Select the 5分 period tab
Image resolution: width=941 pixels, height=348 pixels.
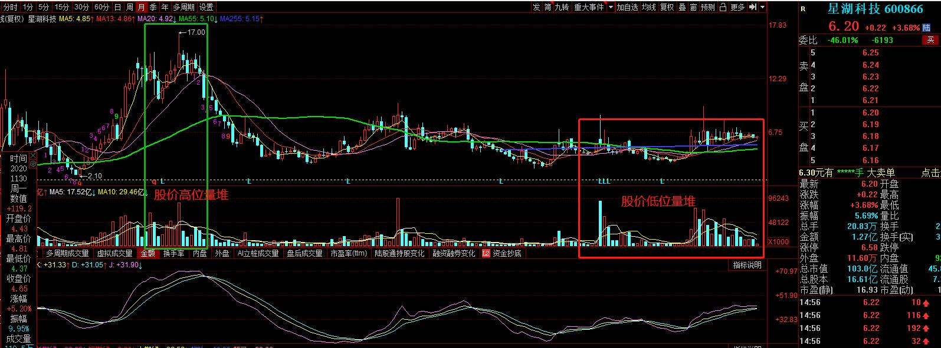click(44, 7)
